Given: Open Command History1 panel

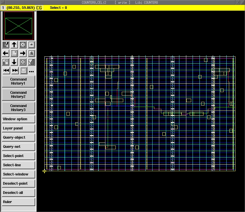Looking at the screenshot, I should (x=18, y=81).
